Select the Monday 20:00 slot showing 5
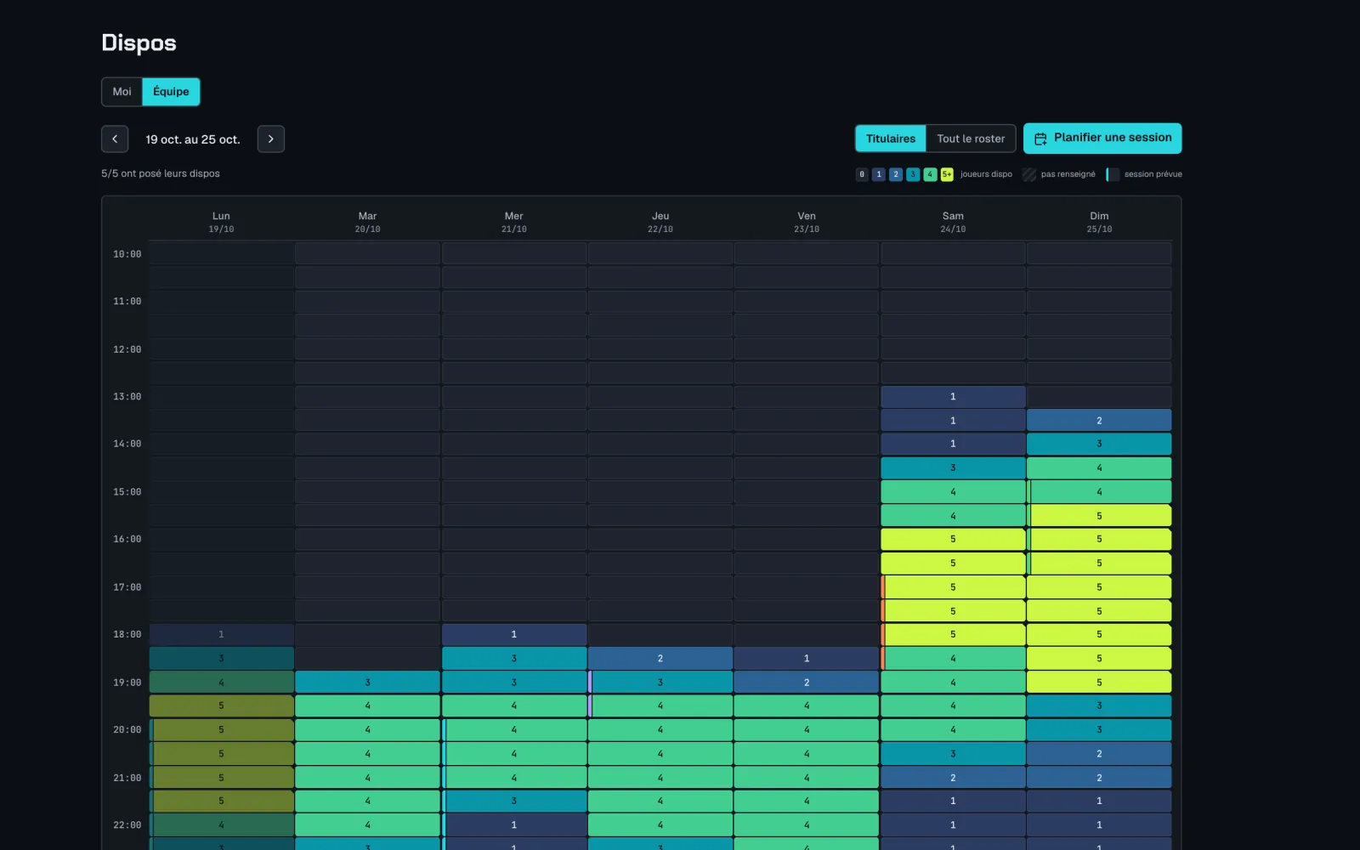Image resolution: width=1360 pixels, height=850 pixels. [x=221, y=729]
